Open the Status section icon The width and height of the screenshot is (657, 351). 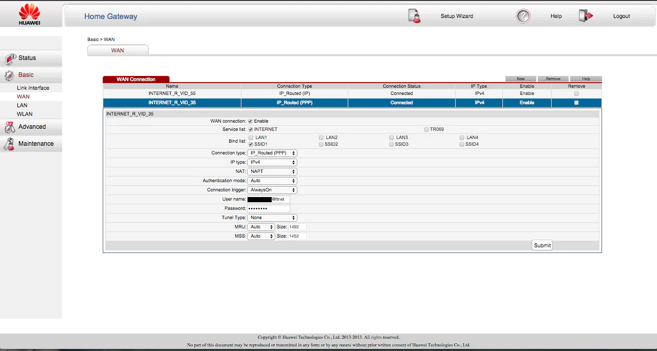10,58
